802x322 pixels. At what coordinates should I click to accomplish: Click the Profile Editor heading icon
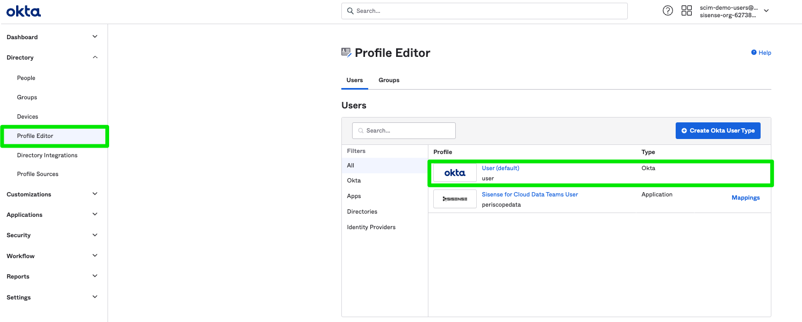346,52
